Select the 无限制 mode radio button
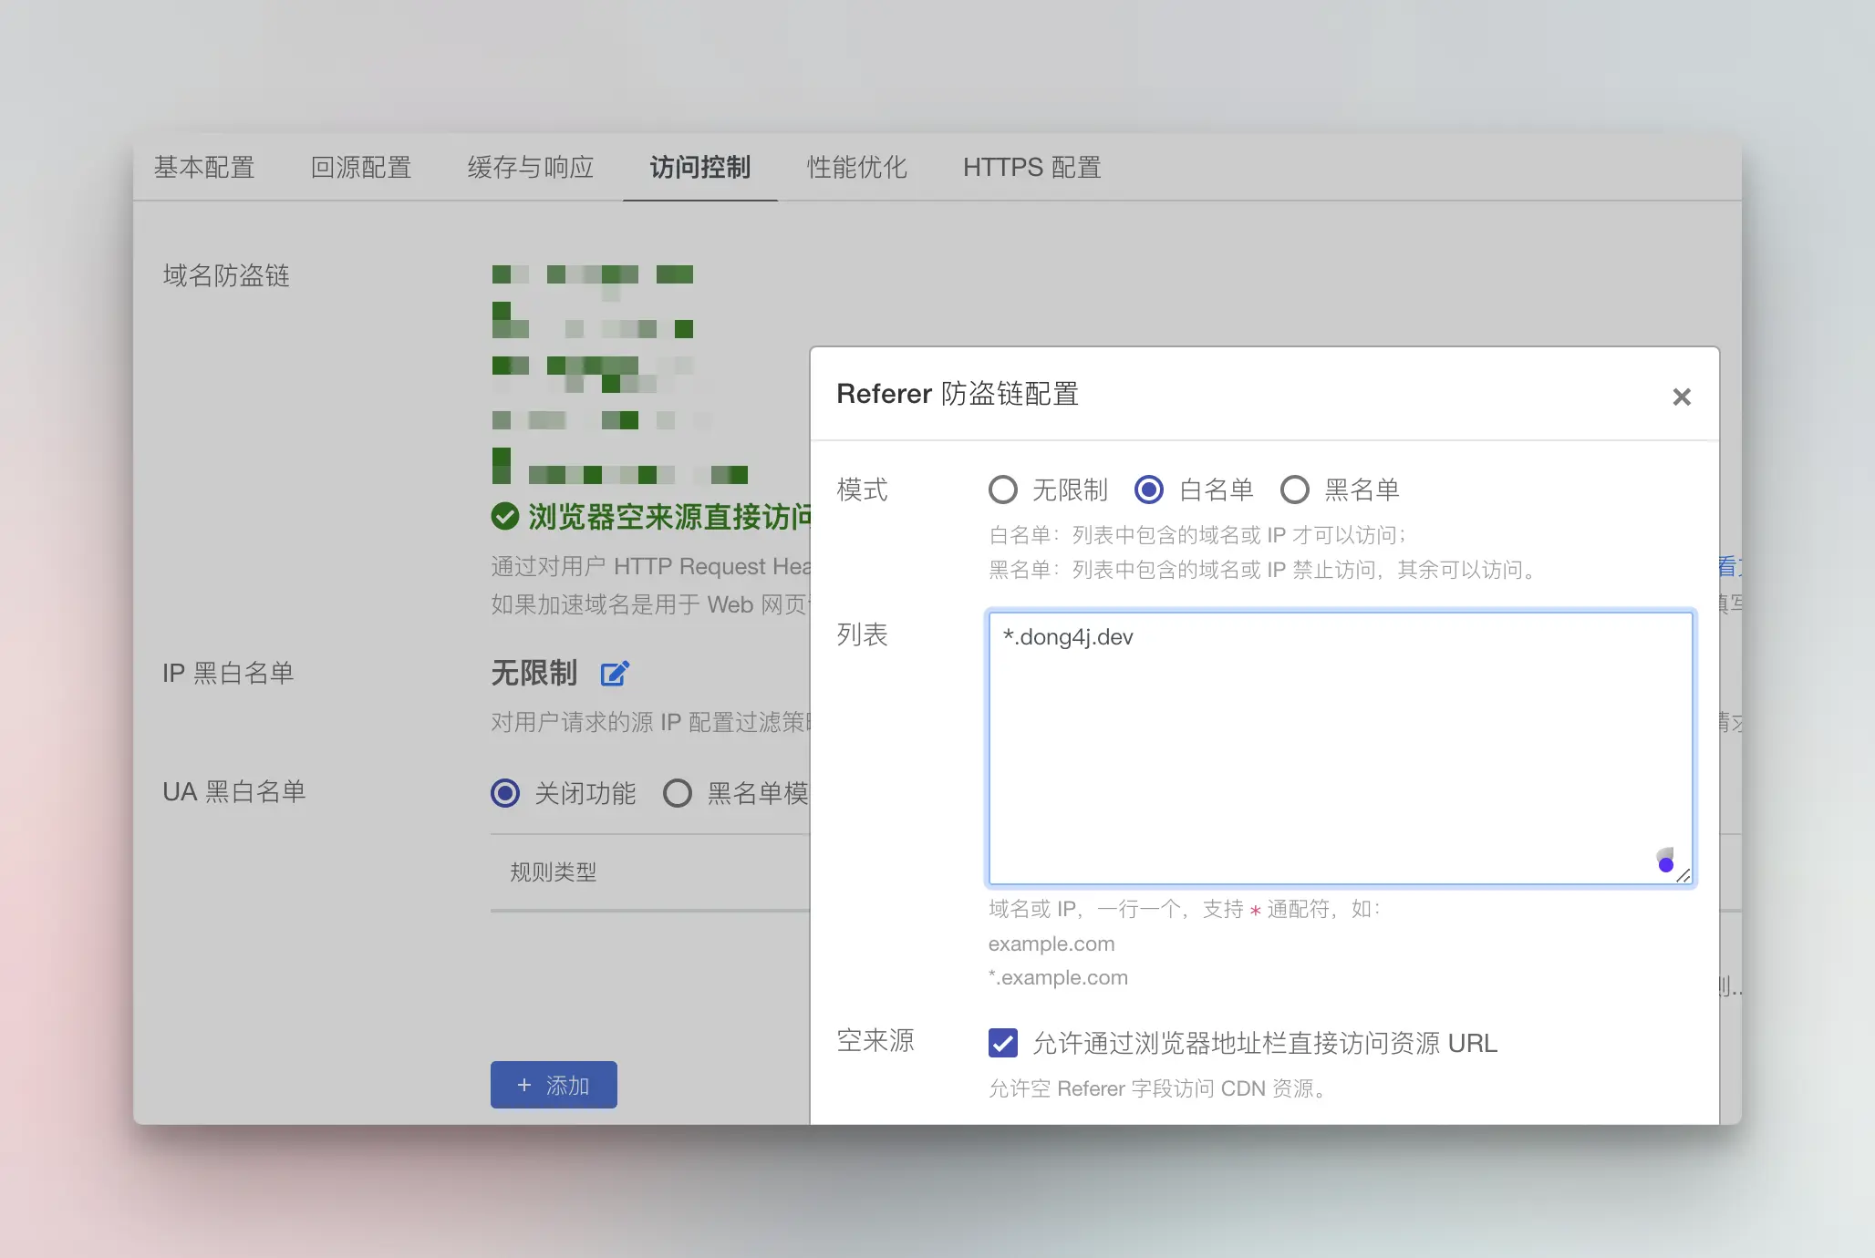 coord(1003,490)
